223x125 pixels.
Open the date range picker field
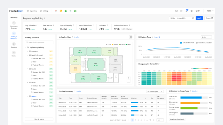tap(182, 18)
